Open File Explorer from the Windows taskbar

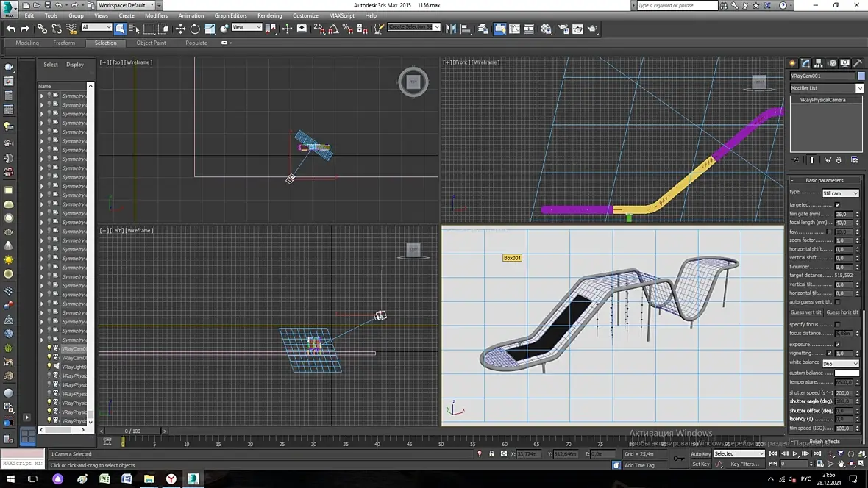pyautogui.click(x=149, y=479)
